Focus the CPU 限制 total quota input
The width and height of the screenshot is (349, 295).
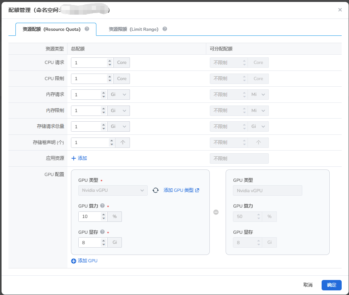pyautogui.click(x=89, y=79)
